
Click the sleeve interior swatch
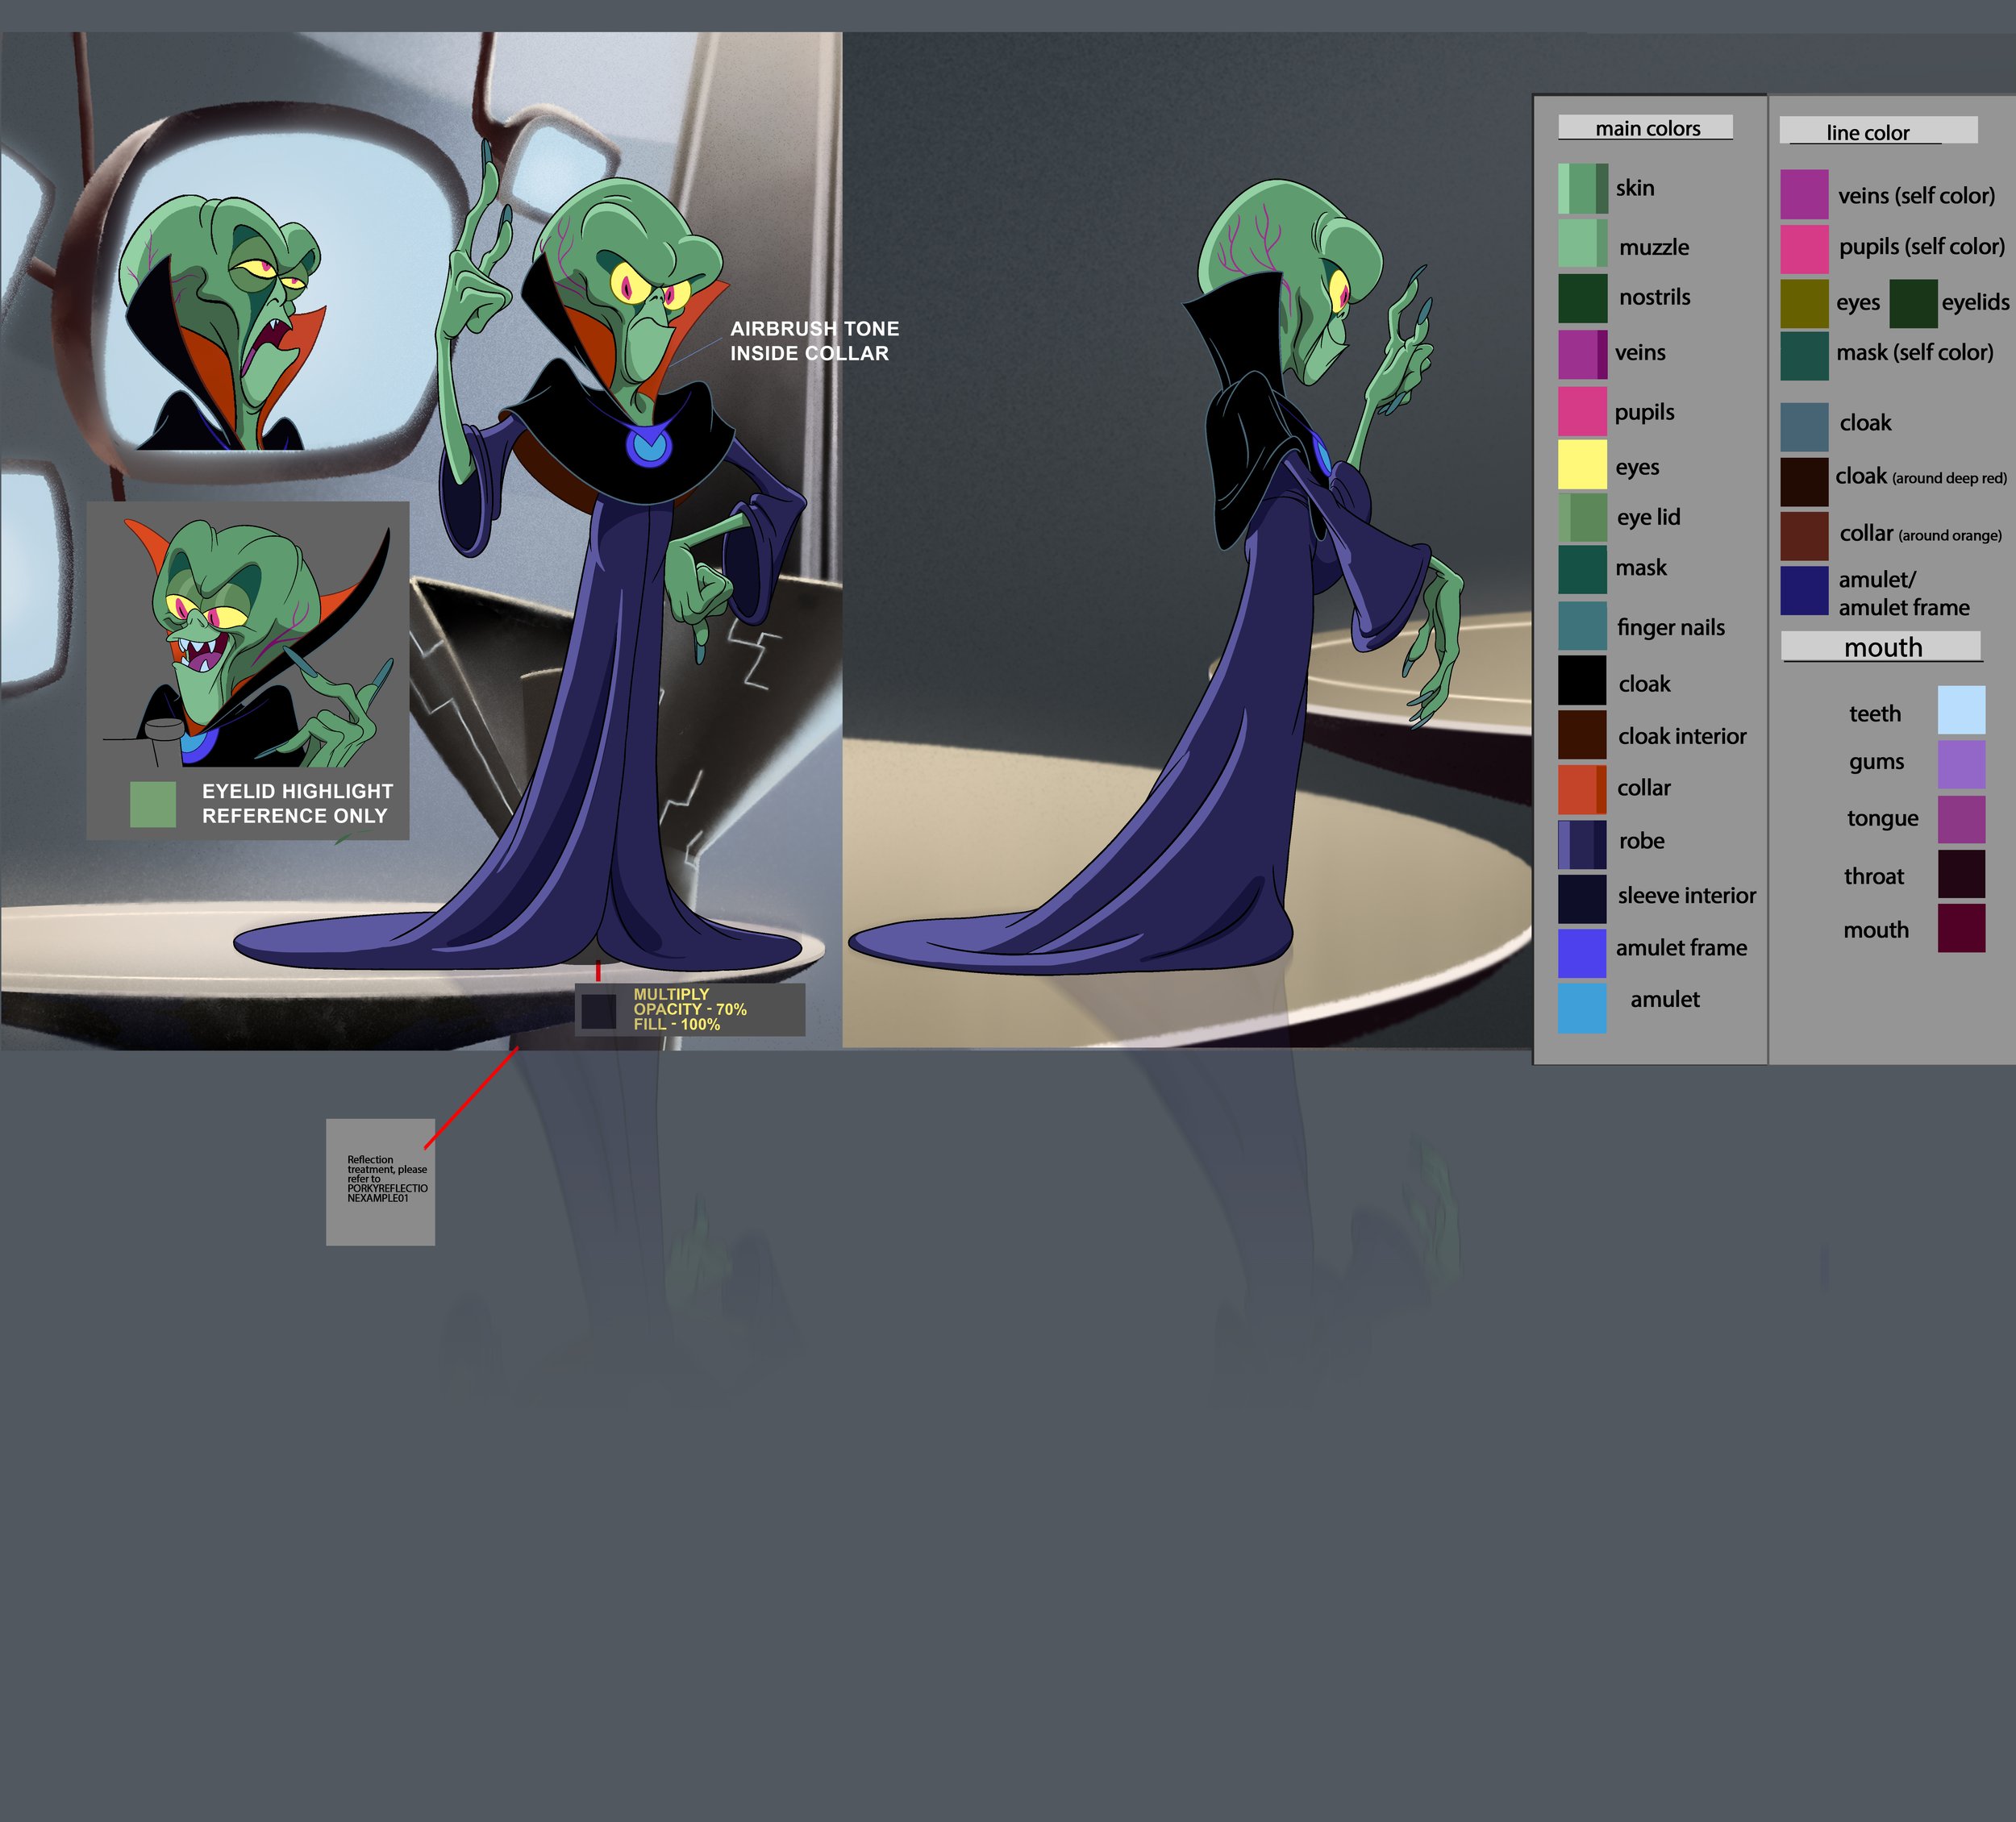[x=1582, y=898]
